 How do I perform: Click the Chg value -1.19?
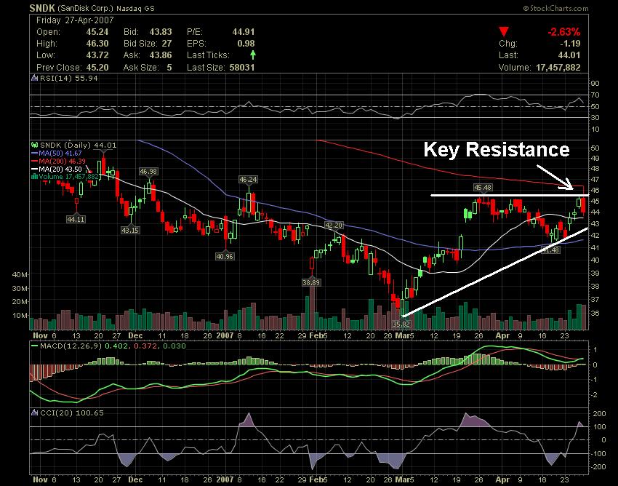570,44
